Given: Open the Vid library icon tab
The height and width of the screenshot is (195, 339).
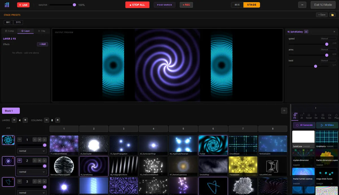Looking at the screenshot, I should pos(316,116).
